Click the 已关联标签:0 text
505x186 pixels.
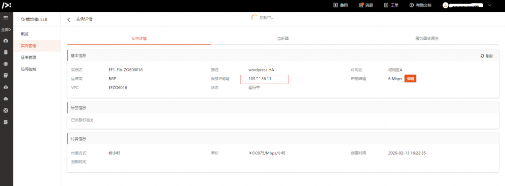(82, 120)
